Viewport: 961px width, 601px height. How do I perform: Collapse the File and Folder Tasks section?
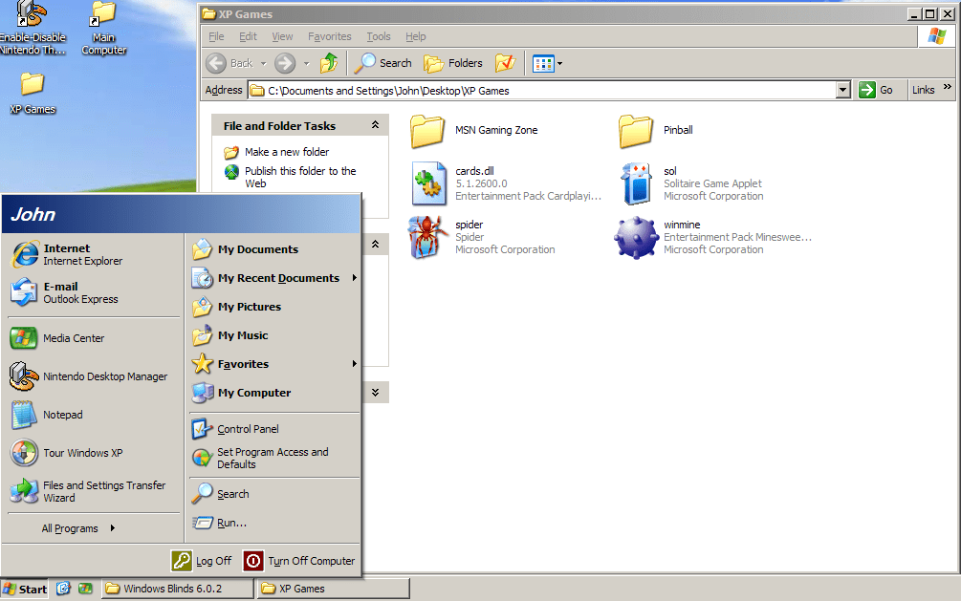[376, 124]
